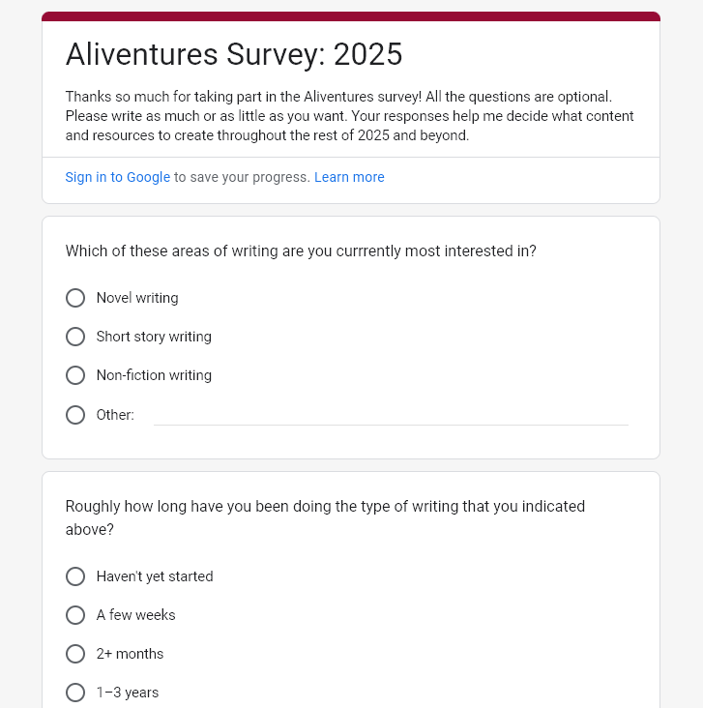Click the "to save your progress" text
703x708 pixels.
(x=242, y=177)
